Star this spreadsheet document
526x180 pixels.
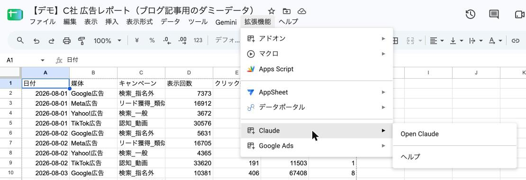272,11
